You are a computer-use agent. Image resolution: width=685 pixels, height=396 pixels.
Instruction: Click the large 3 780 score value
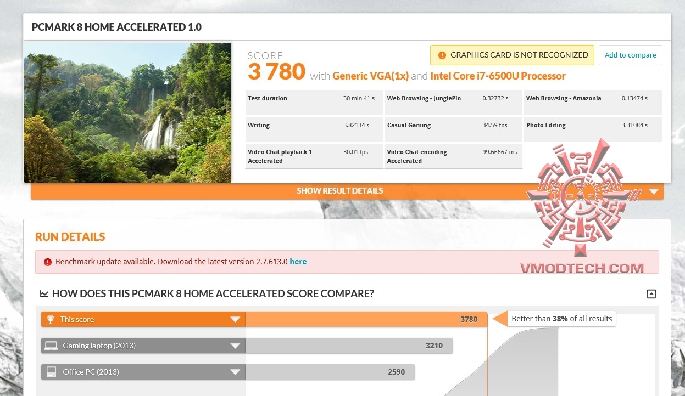pyautogui.click(x=276, y=72)
